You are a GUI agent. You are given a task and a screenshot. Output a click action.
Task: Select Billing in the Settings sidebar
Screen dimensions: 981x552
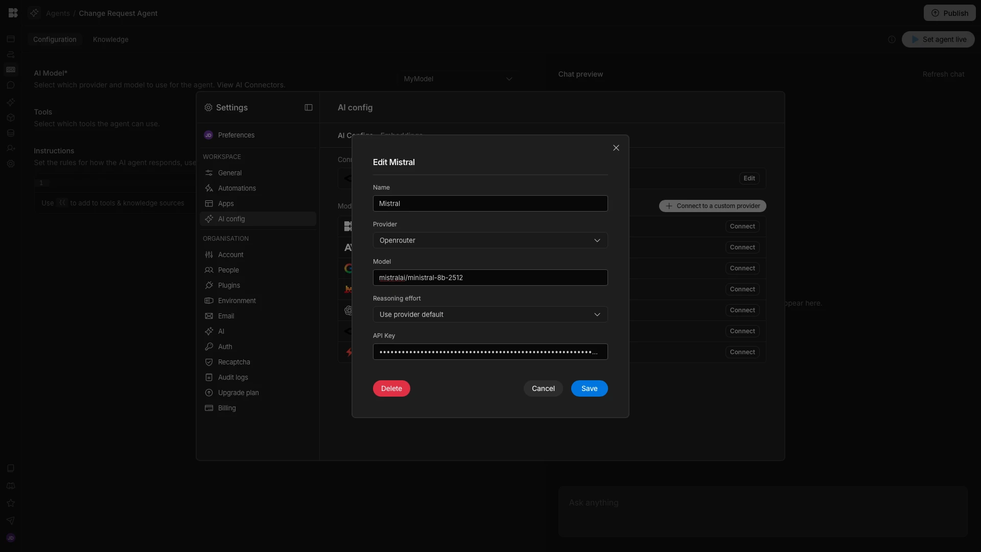[226, 408]
